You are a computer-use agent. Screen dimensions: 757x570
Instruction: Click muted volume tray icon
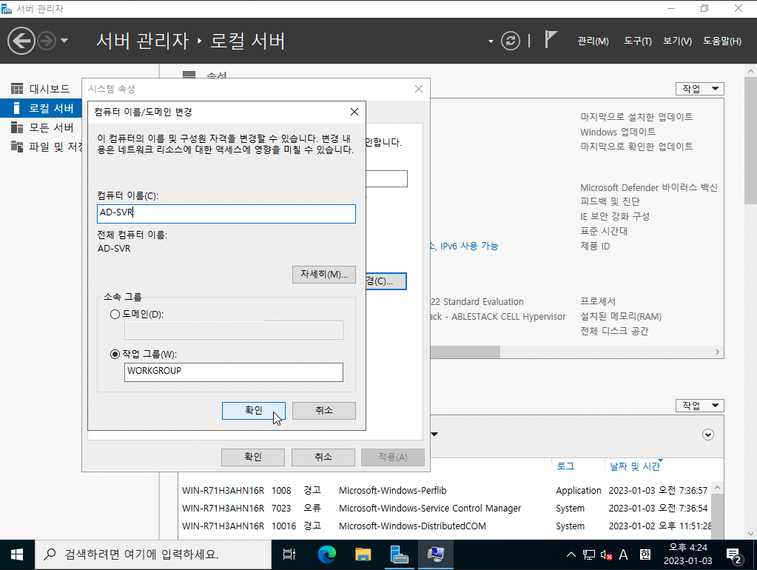point(606,554)
